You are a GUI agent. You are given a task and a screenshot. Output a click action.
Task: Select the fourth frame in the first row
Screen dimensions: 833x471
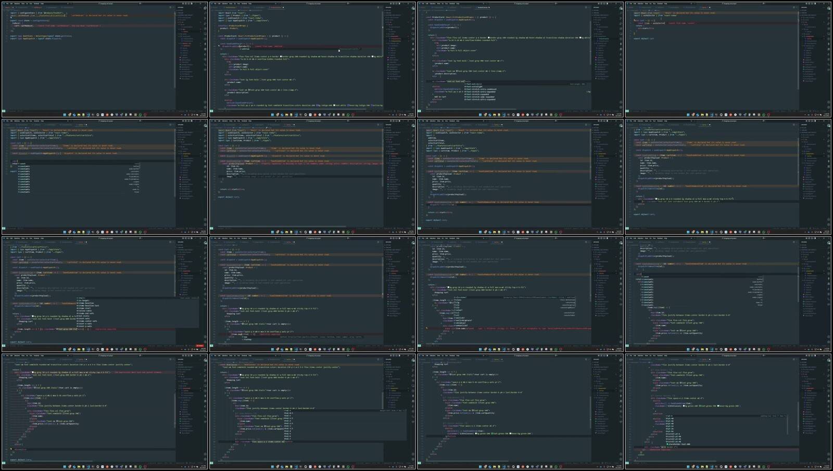(x=728, y=59)
